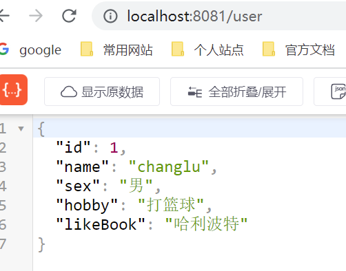Click the "name" key
This screenshot has height=271, width=346.
82,166
